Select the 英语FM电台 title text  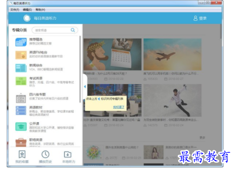(x=38, y=52)
